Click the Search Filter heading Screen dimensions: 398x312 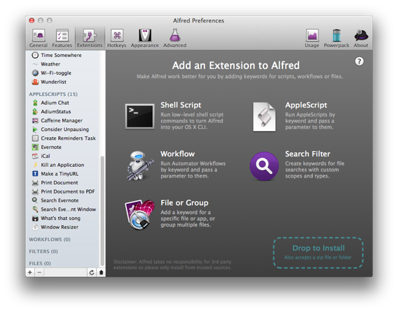coord(308,154)
